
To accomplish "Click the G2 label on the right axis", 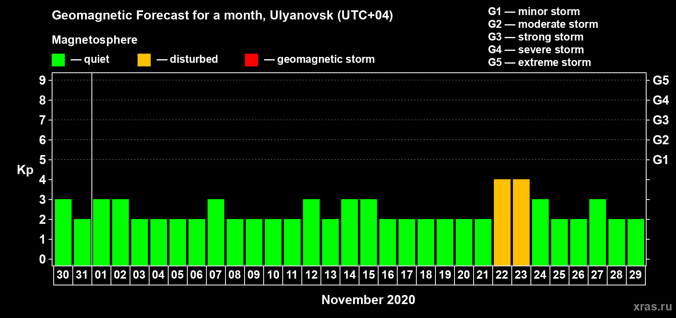I will pyautogui.click(x=661, y=140).
